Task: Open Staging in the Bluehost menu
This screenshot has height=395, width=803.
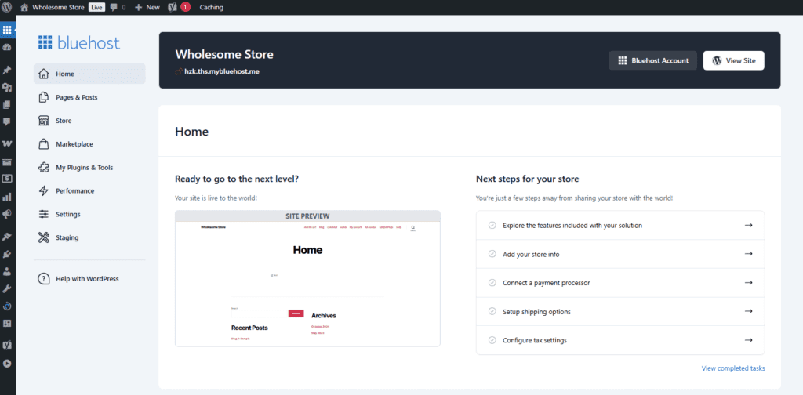Action: (89, 238)
